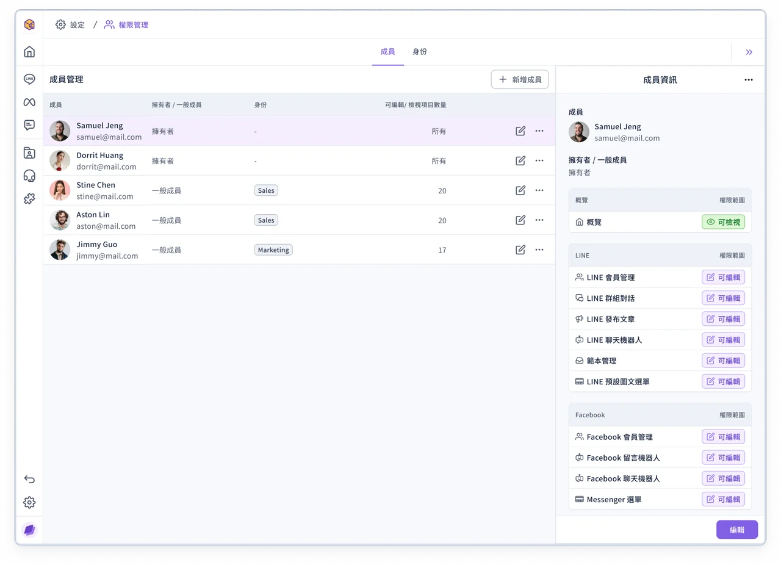Open the Meta icon in the sidebar
Viewport: 781px width, 565px height.
[29, 102]
